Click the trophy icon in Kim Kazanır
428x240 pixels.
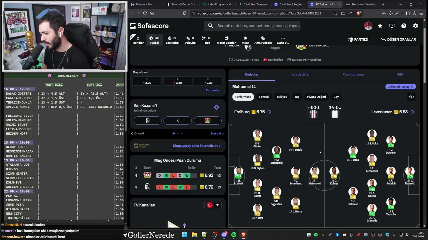click(216, 108)
